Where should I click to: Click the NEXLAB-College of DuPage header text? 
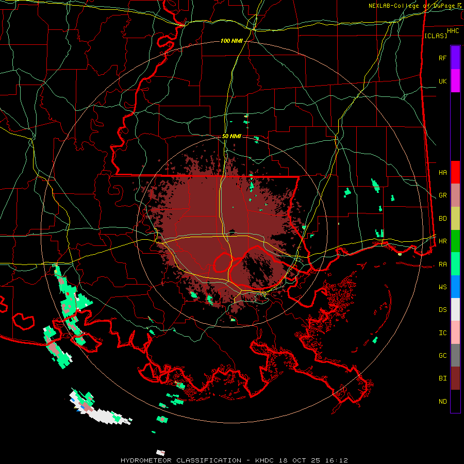(x=413, y=6)
